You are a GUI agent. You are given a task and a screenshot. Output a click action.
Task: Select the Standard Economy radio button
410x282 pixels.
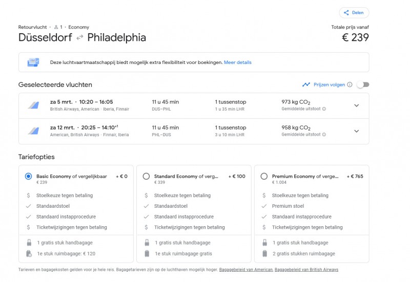click(x=146, y=176)
